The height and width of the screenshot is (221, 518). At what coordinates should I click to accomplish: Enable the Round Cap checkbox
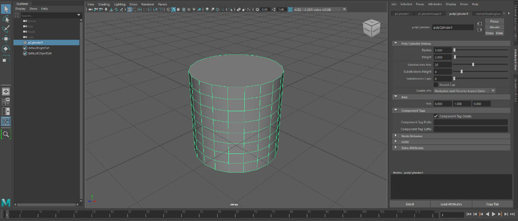436,85
